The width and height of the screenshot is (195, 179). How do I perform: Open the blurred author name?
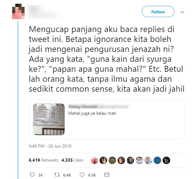point(44,11)
